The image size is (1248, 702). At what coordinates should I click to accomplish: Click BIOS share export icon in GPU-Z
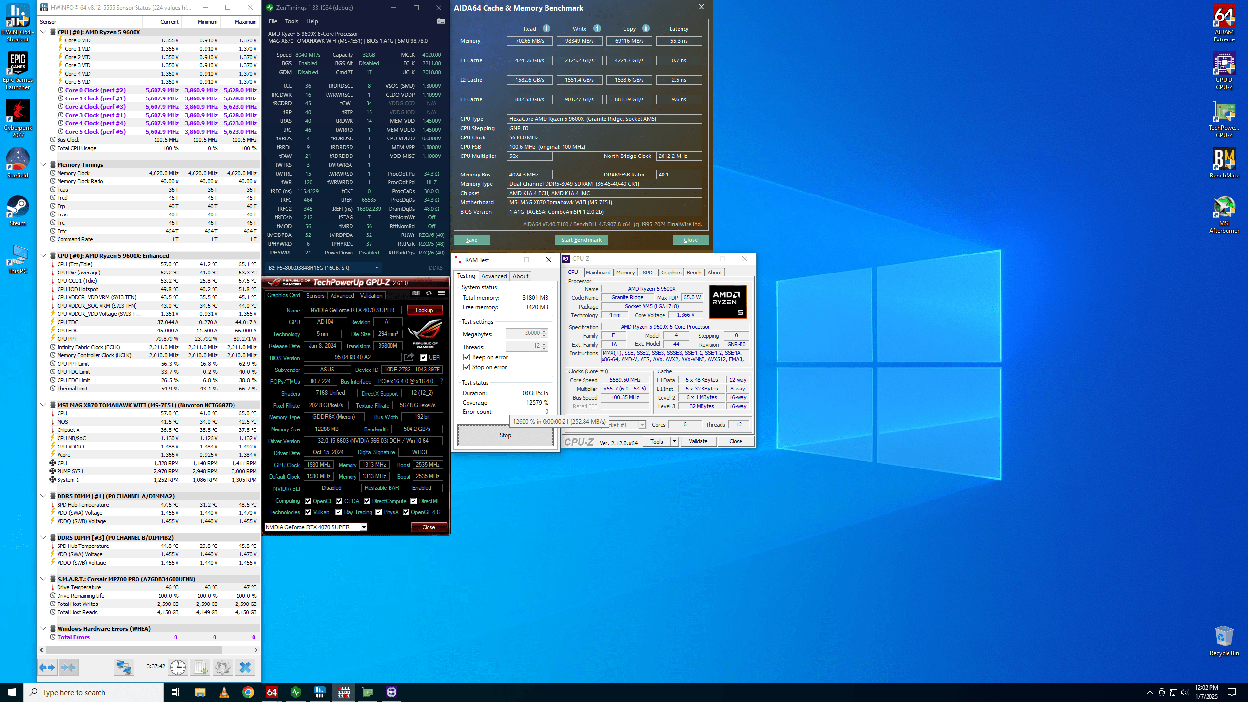pos(409,357)
